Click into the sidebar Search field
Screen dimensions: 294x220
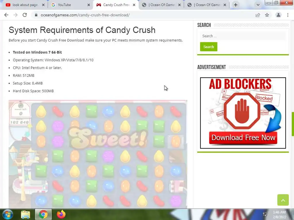[243, 36]
